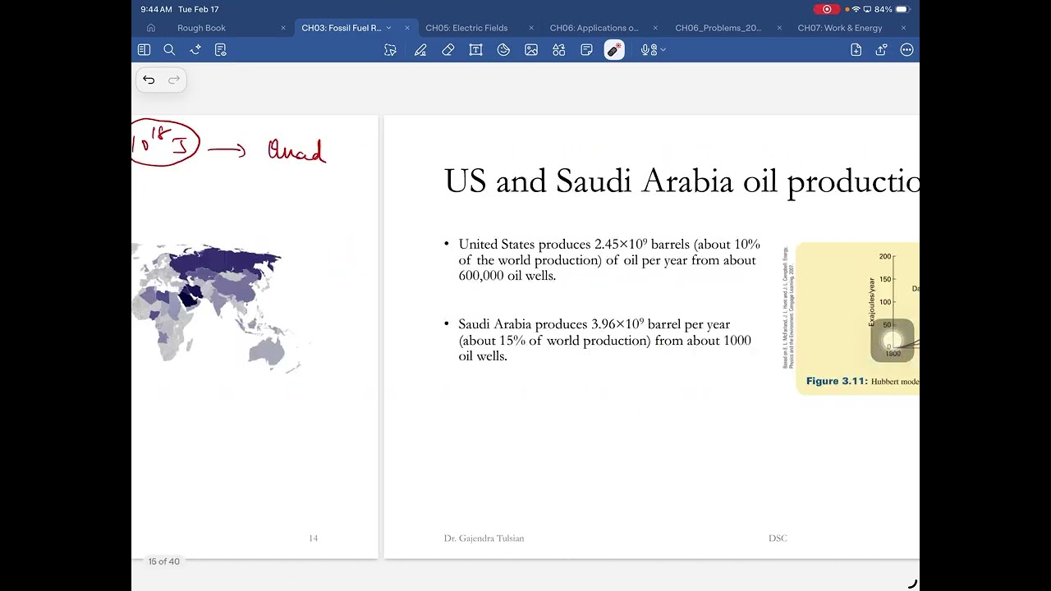The image size is (1051, 591).
Task: Tap the page indicator 15 of 40
Action: [163, 561]
